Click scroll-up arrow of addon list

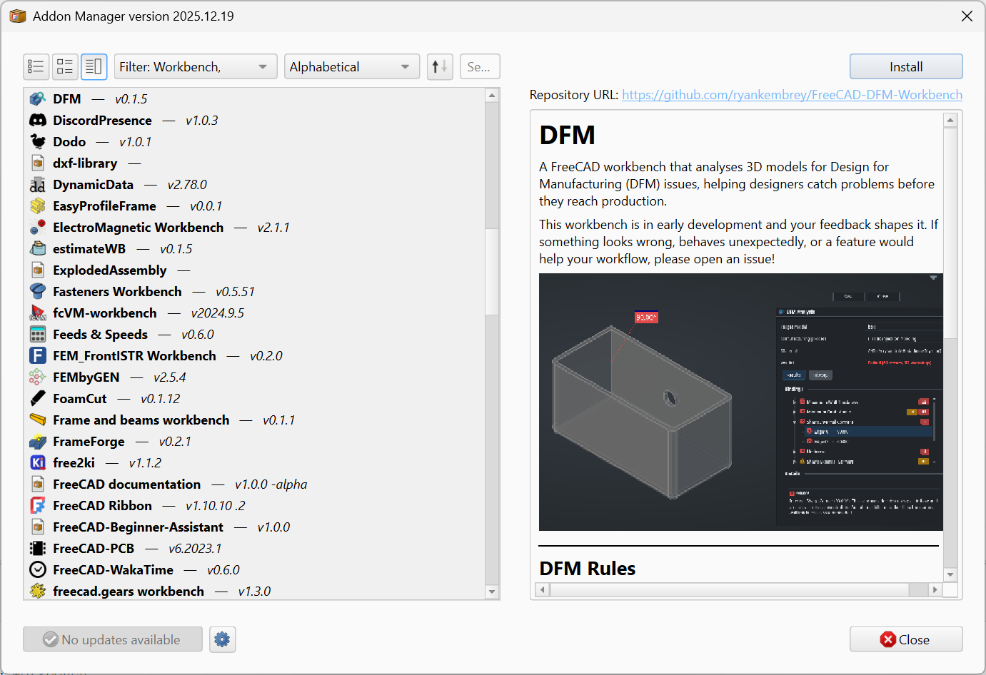pyautogui.click(x=491, y=95)
